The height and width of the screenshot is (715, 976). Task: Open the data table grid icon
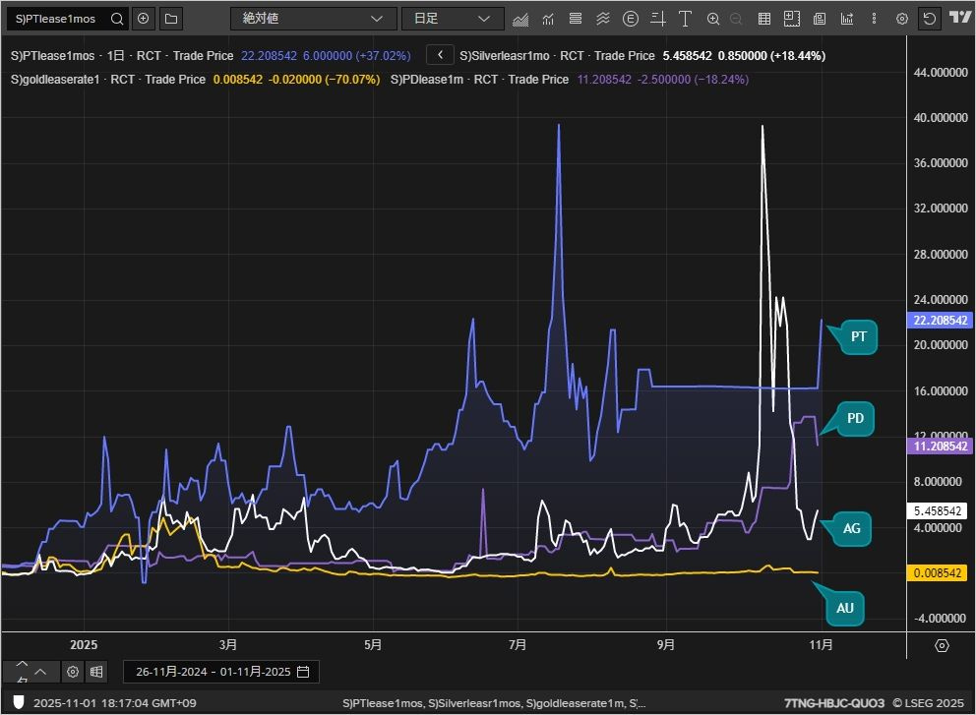pyautogui.click(x=764, y=19)
